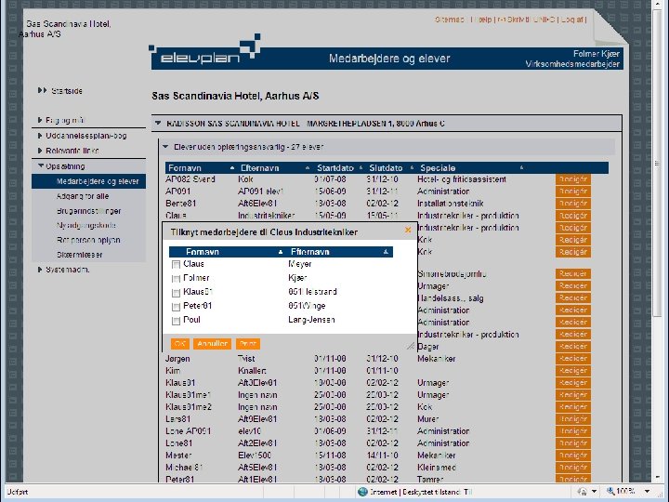Sort main table by Speciale sort arrow
669x502 pixels.
click(521, 167)
